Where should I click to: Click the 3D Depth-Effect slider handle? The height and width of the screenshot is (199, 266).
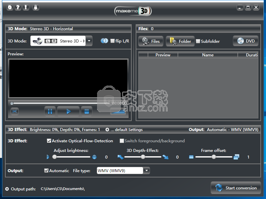click(x=143, y=157)
